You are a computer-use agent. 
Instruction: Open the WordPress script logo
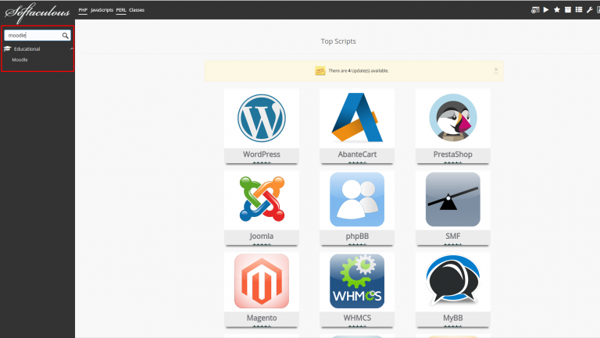click(262, 118)
